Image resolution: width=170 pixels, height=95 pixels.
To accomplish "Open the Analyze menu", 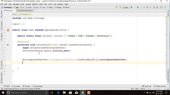I will pyautogui.click(x=28, y=4).
